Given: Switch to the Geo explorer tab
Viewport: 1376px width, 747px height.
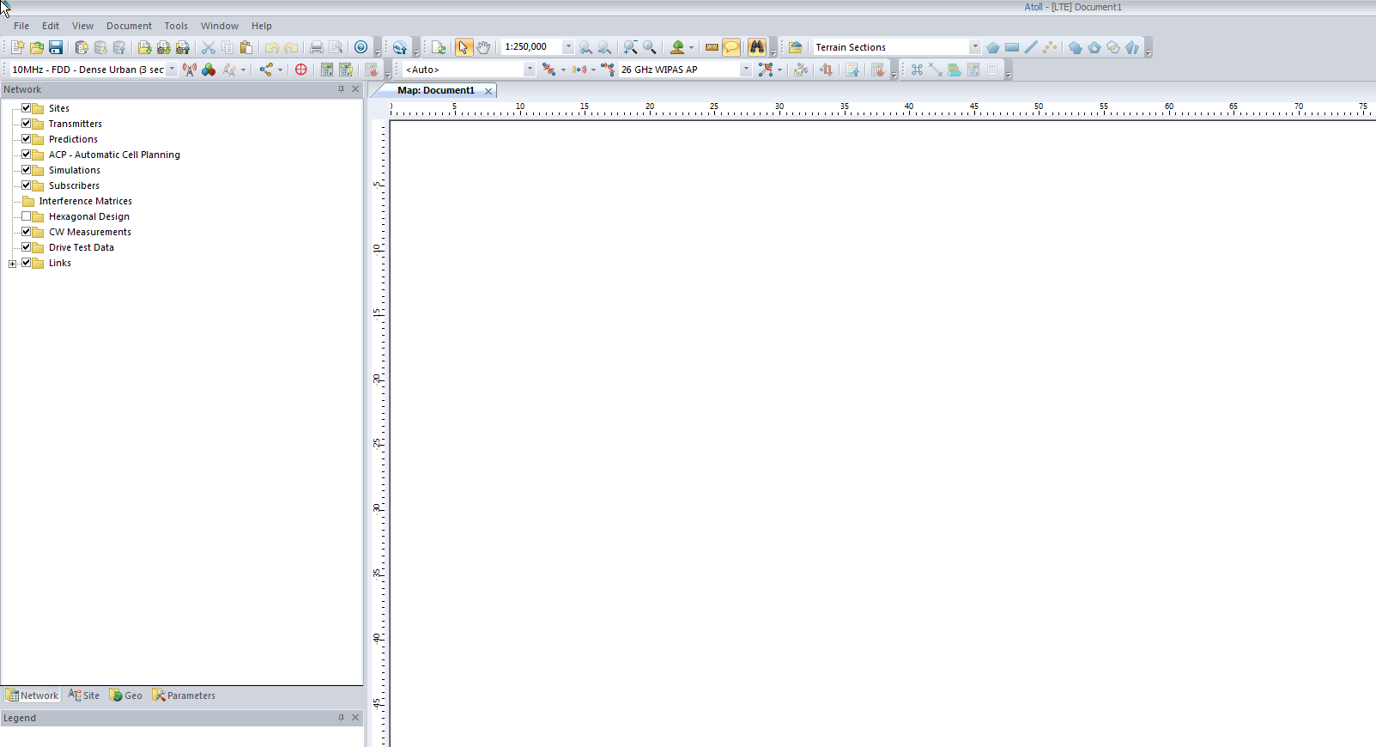Looking at the screenshot, I should coord(126,695).
